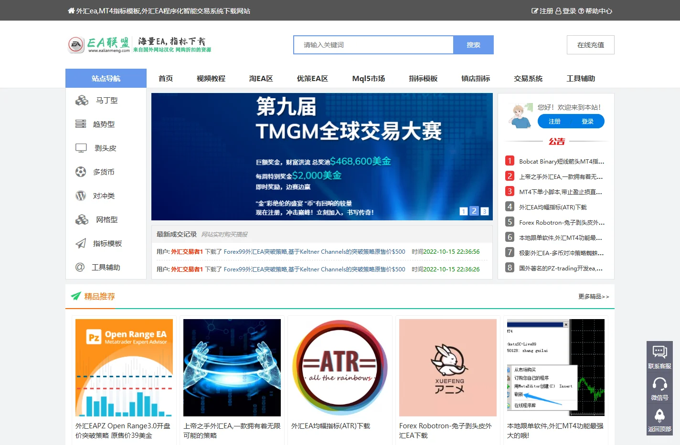This screenshot has width=680, height=445.
Task: Open announcement 8 国外著名的PZ-trading
Action: 561,268
